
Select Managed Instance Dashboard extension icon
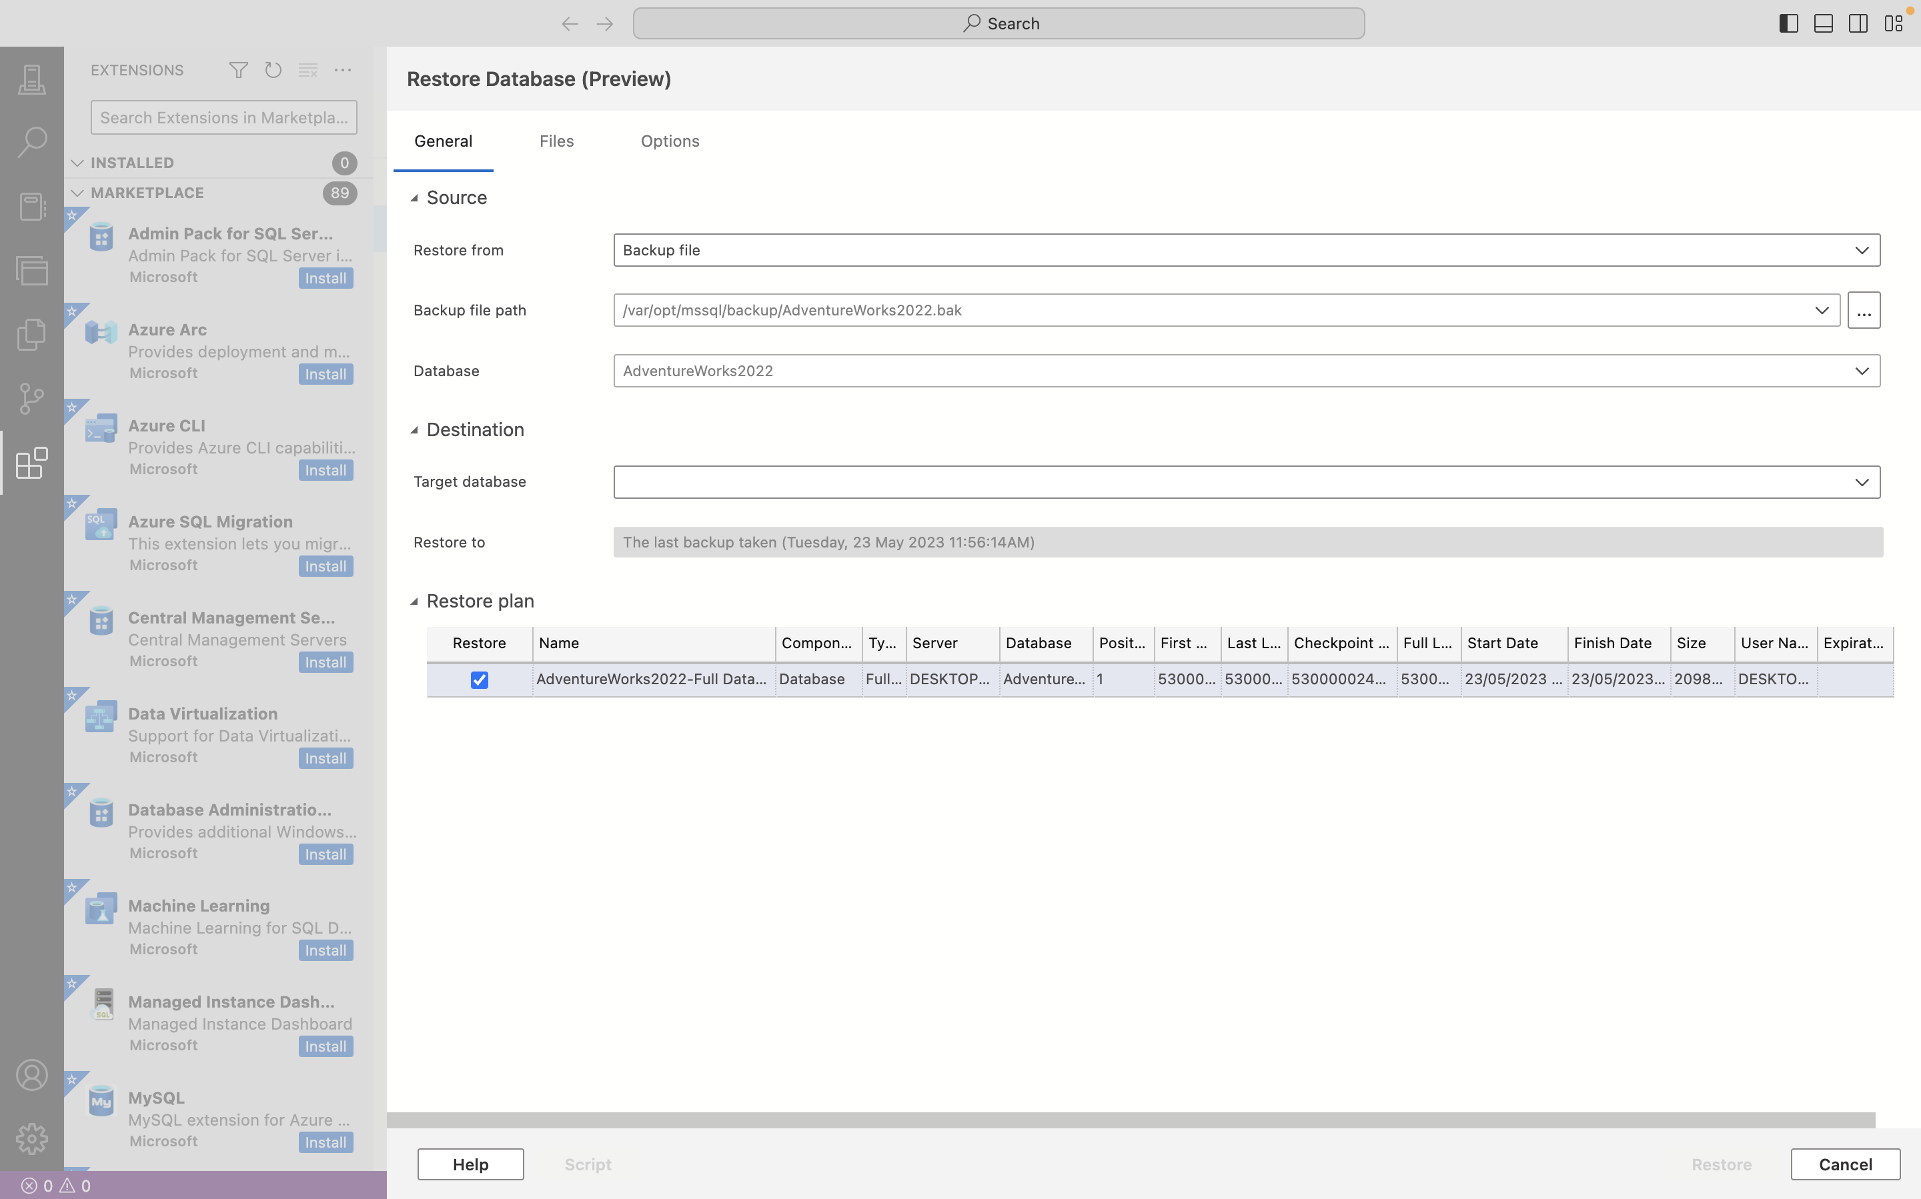click(x=103, y=1005)
